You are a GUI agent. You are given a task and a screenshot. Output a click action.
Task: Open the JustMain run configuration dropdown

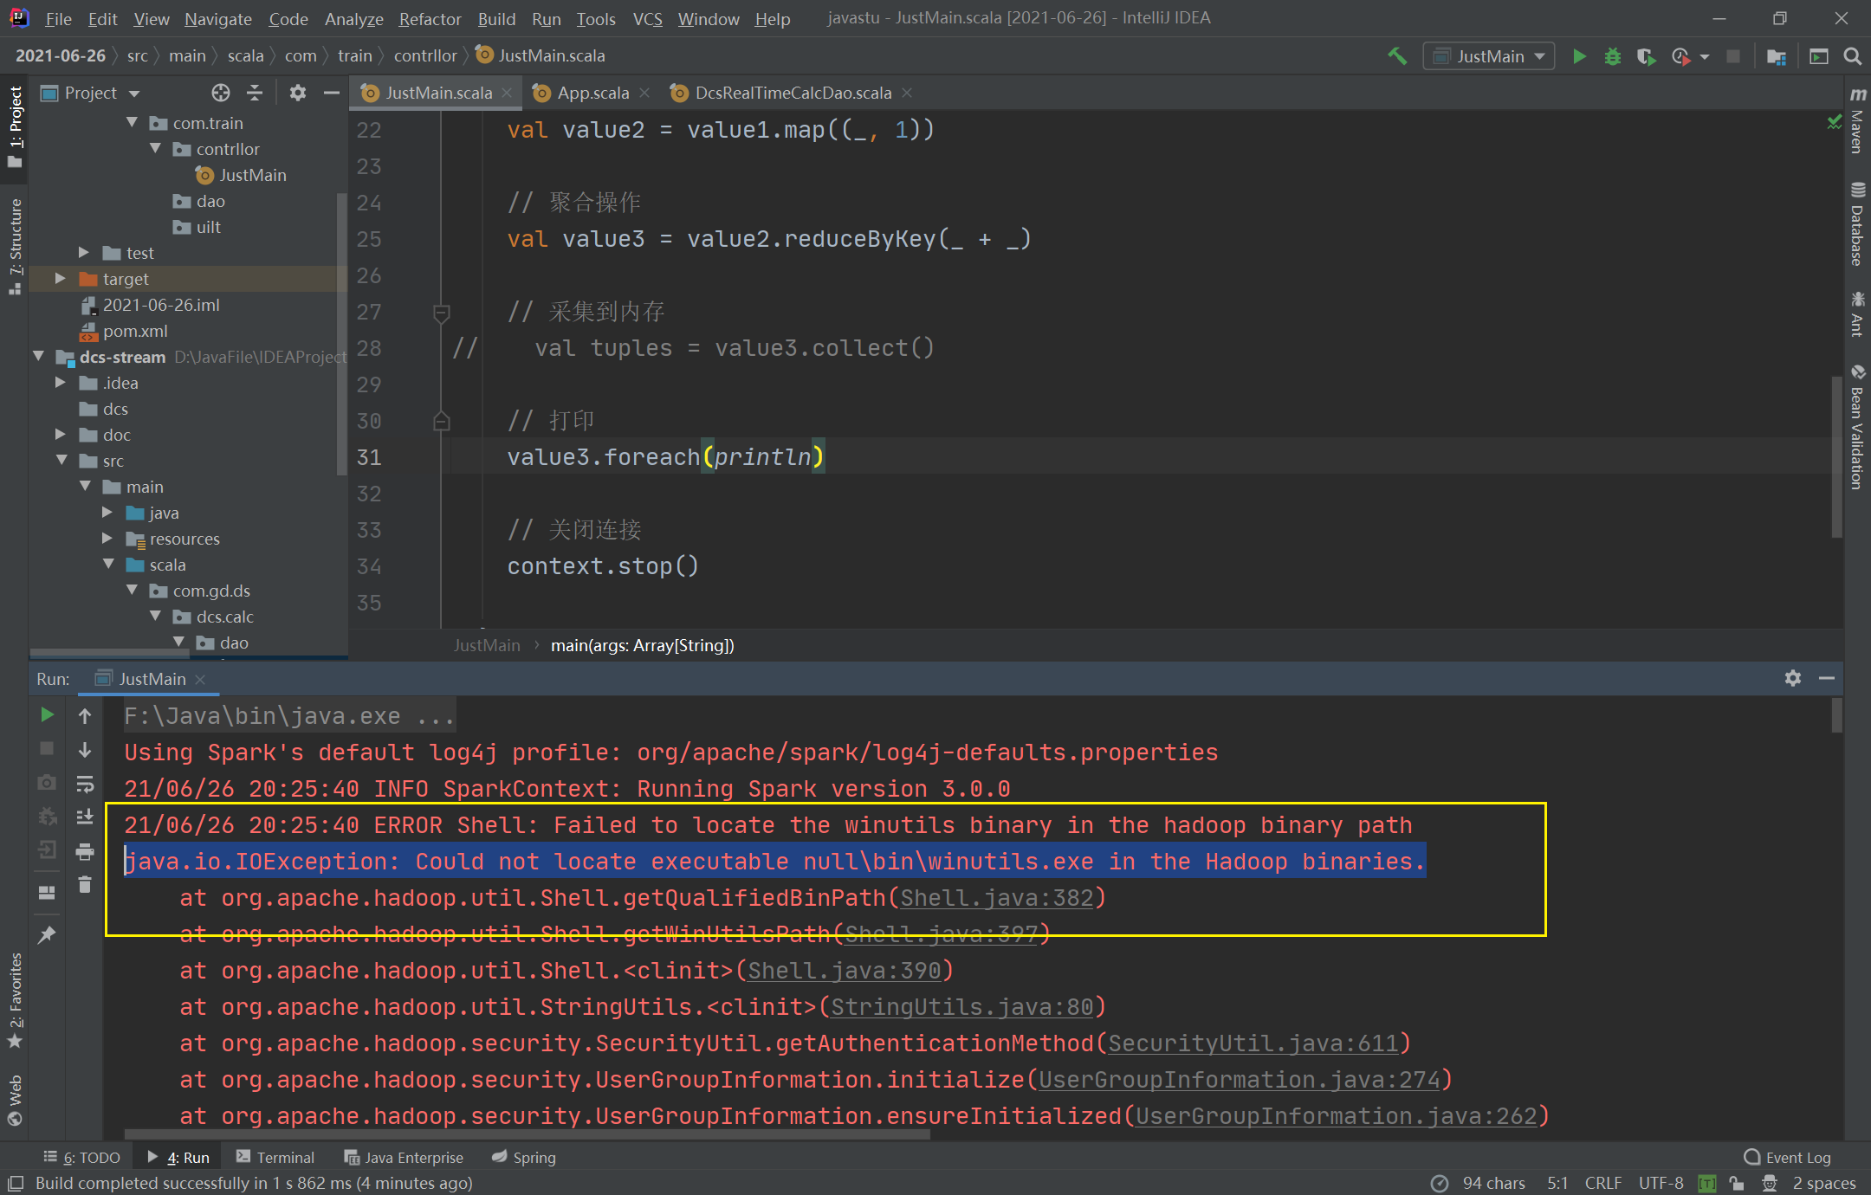click(1489, 56)
